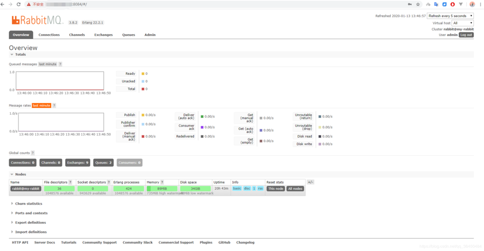
Task: Open the translate extension icon
Action: (x=436, y=5)
